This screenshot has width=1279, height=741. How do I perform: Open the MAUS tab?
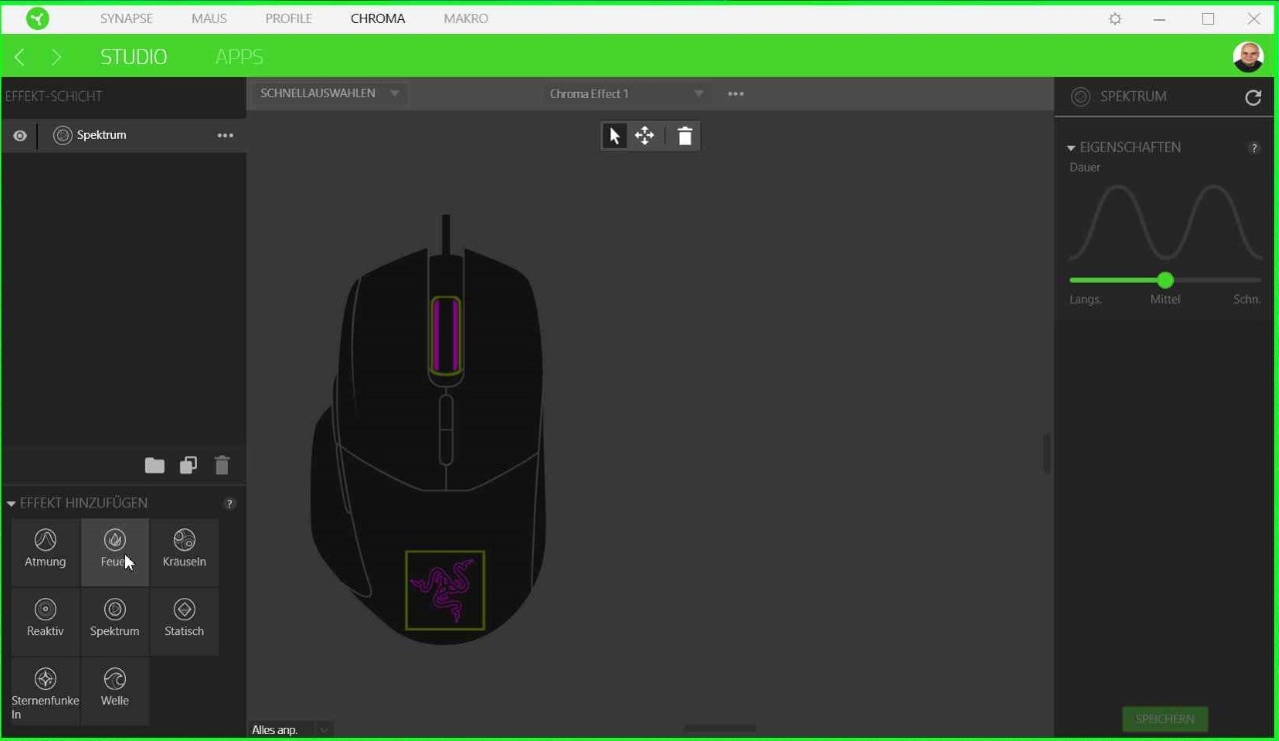pos(209,18)
